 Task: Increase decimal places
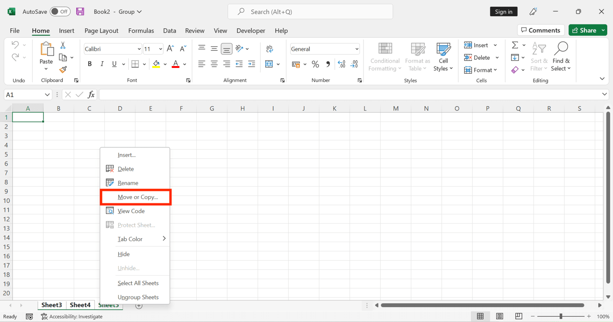click(x=341, y=64)
